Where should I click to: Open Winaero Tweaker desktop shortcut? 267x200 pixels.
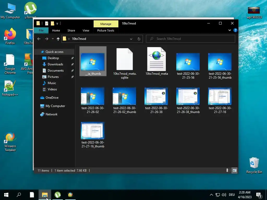pos(10,142)
